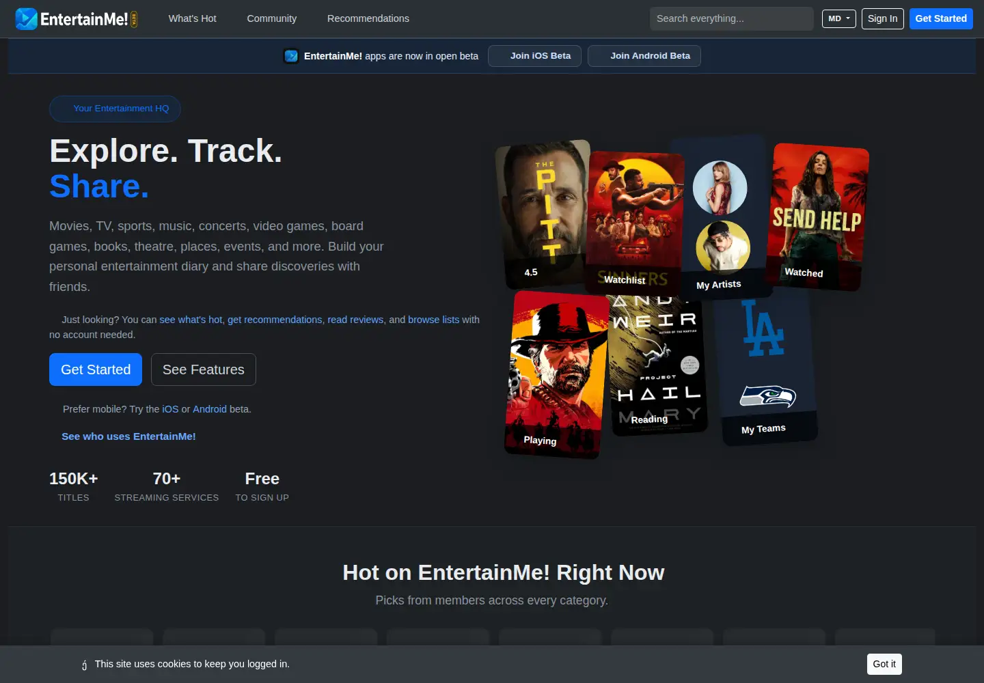This screenshot has width=984, height=683.
Task: Select the My Artists card
Action: (x=720, y=217)
